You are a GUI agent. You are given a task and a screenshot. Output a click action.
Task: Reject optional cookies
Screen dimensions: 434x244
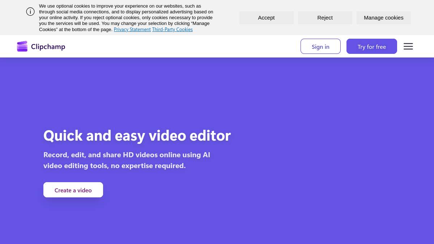pyautogui.click(x=325, y=18)
